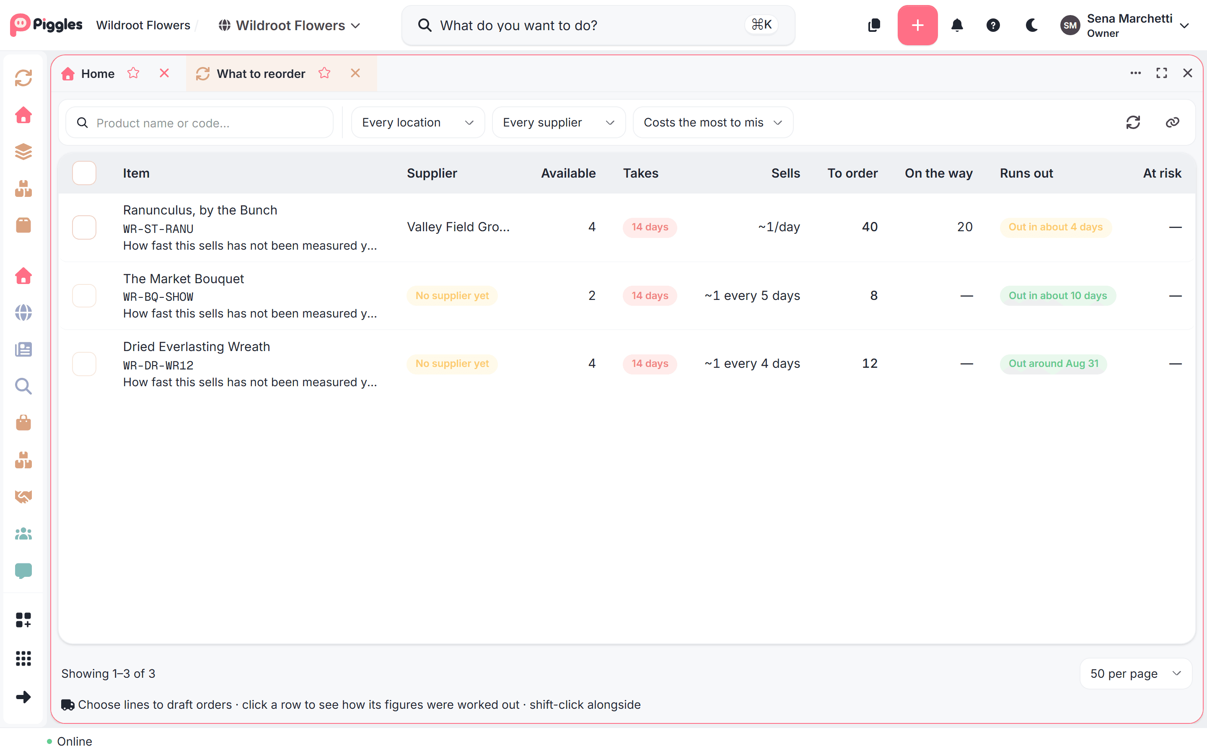Star the What to reorder tab
This screenshot has width=1207, height=754.
[x=324, y=73]
